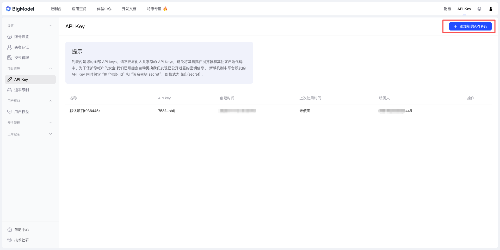
Task: Collapse the 项目管理 sidebar section
Action: point(51,68)
